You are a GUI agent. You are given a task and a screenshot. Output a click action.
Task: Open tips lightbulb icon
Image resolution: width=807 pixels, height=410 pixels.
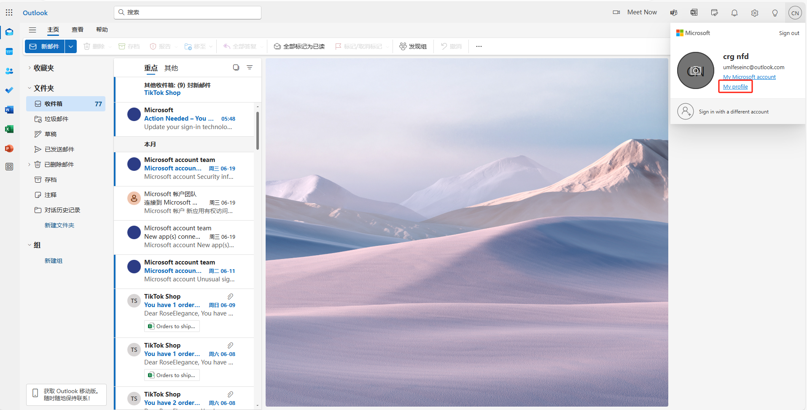[775, 13]
